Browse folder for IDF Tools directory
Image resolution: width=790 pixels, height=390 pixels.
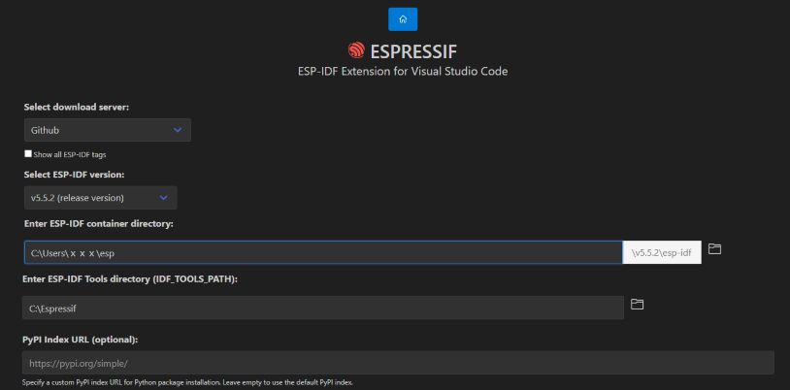[638, 305]
